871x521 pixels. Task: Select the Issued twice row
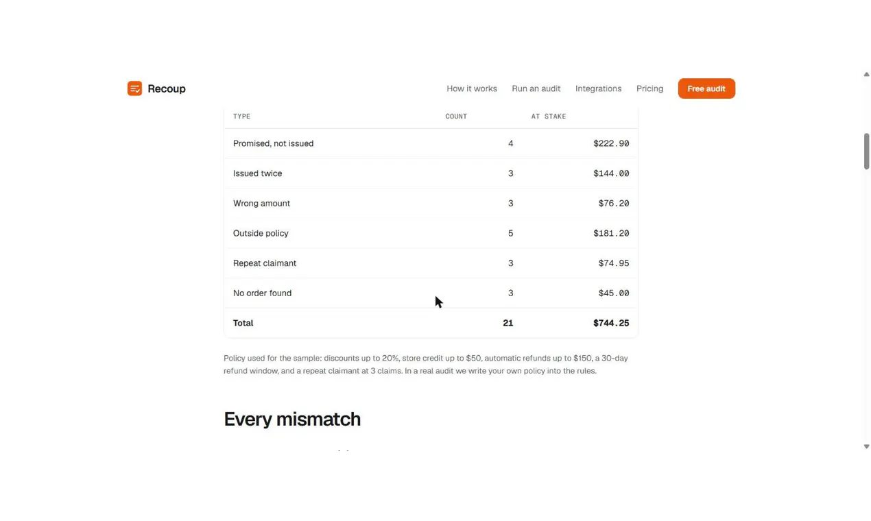coord(431,173)
